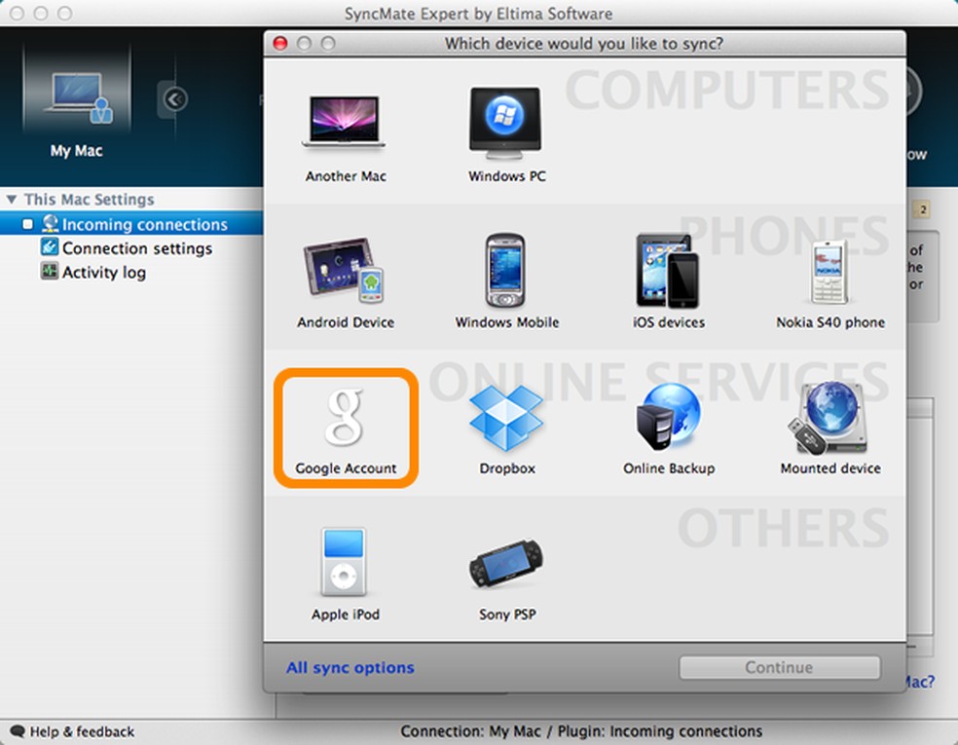Collapse the This Mac Settings section
This screenshot has width=958, height=745.
pos(10,199)
